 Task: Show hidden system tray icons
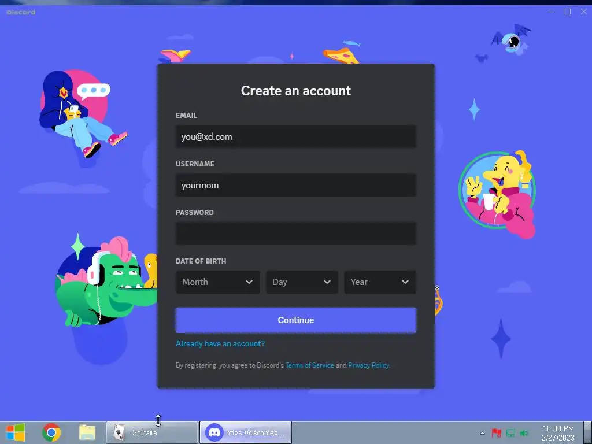482,433
